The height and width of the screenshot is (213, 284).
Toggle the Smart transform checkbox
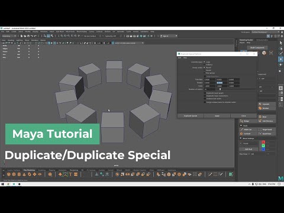[205, 76]
